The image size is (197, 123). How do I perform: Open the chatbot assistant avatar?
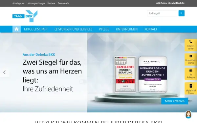188,114
